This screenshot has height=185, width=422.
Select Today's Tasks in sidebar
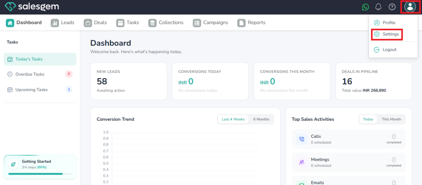pos(40,59)
